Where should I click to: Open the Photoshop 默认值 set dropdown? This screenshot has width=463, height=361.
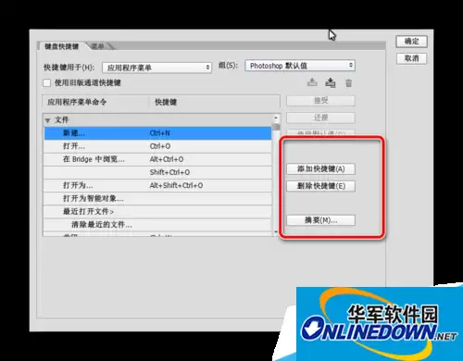[x=300, y=66]
